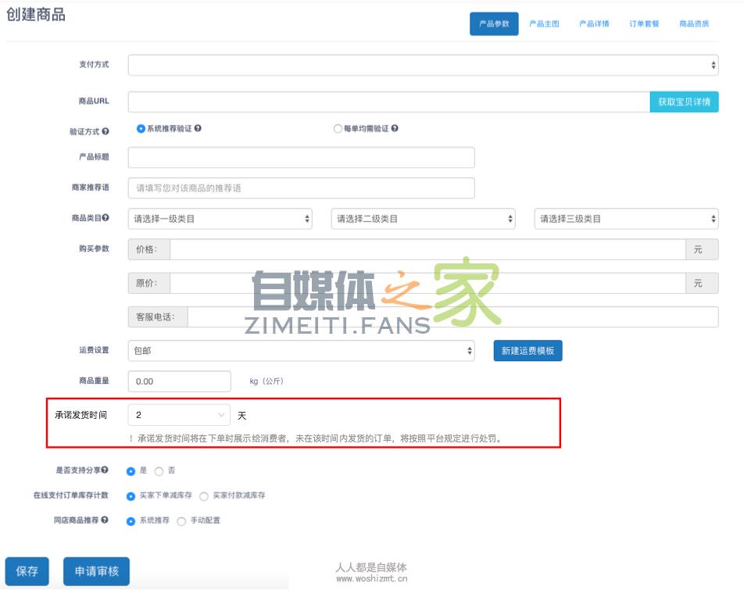This screenshot has width=744, height=590.
Task: Select 否 for 是否支持分享
Action: 159,471
